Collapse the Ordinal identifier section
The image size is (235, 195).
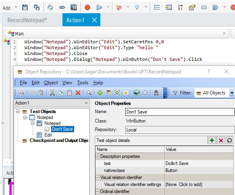(98, 191)
